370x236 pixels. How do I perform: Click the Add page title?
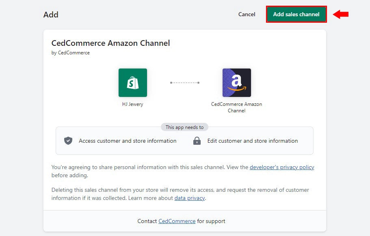(x=51, y=14)
